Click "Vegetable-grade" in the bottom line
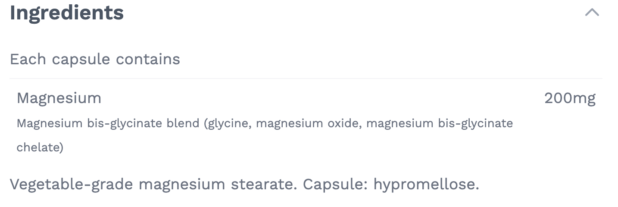This screenshot has height=207, width=618. coord(71,185)
